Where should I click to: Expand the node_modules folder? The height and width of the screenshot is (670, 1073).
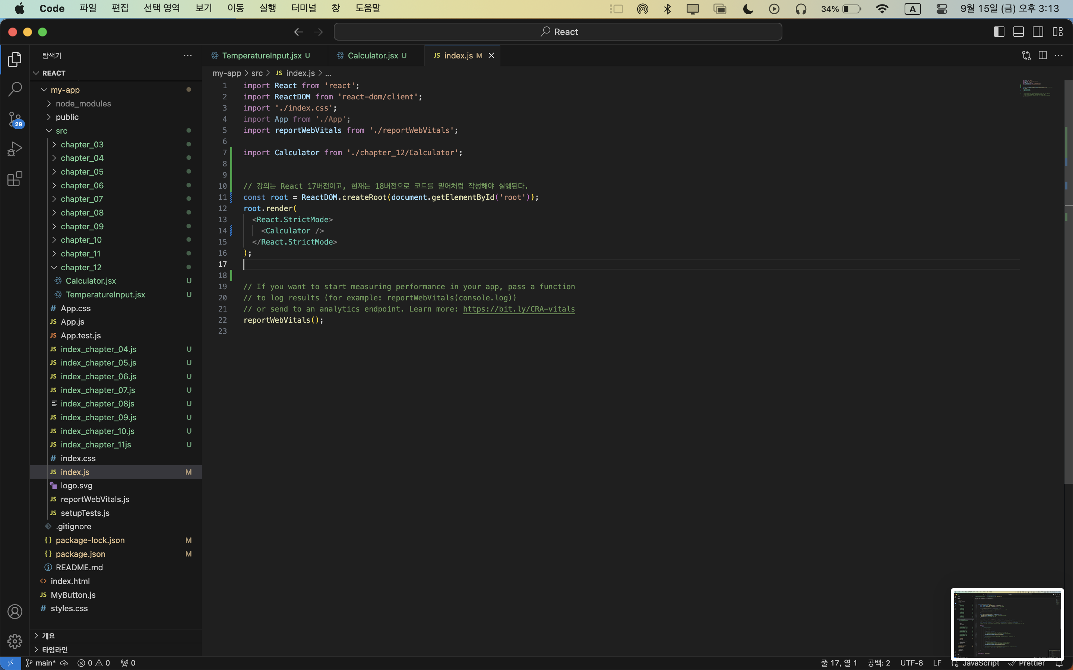83,103
